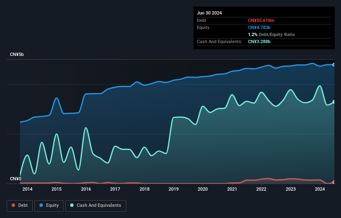Click the red dot in the Debt legend
Image resolution: width=341 pixels, height=218 pixels.
pos(13,206)
